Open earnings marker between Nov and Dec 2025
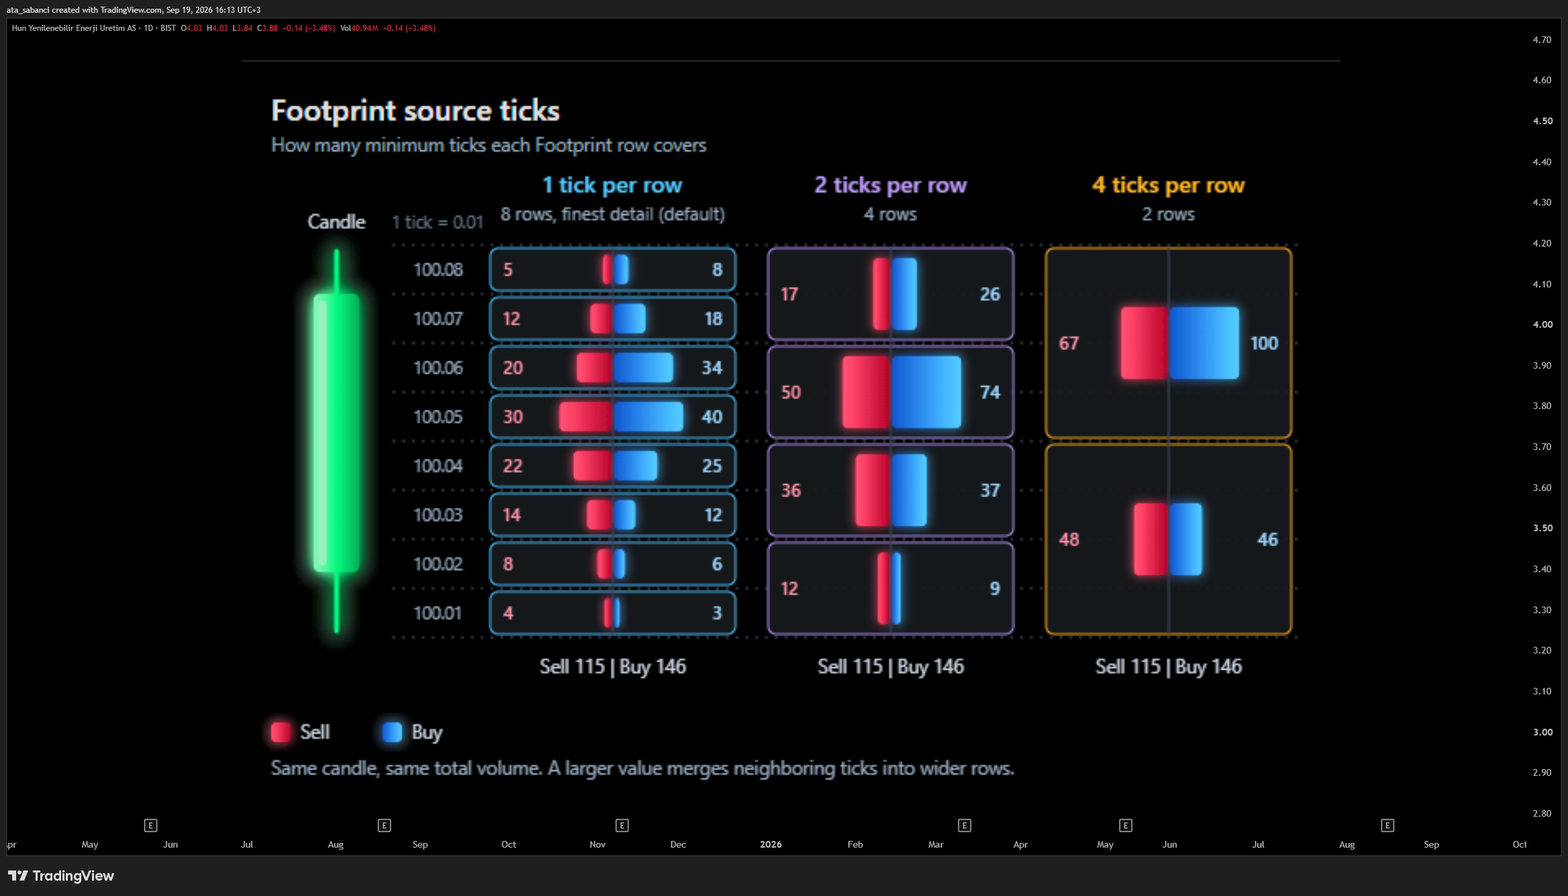This screenshot has width=1568, height=896. tap(622, 825)
